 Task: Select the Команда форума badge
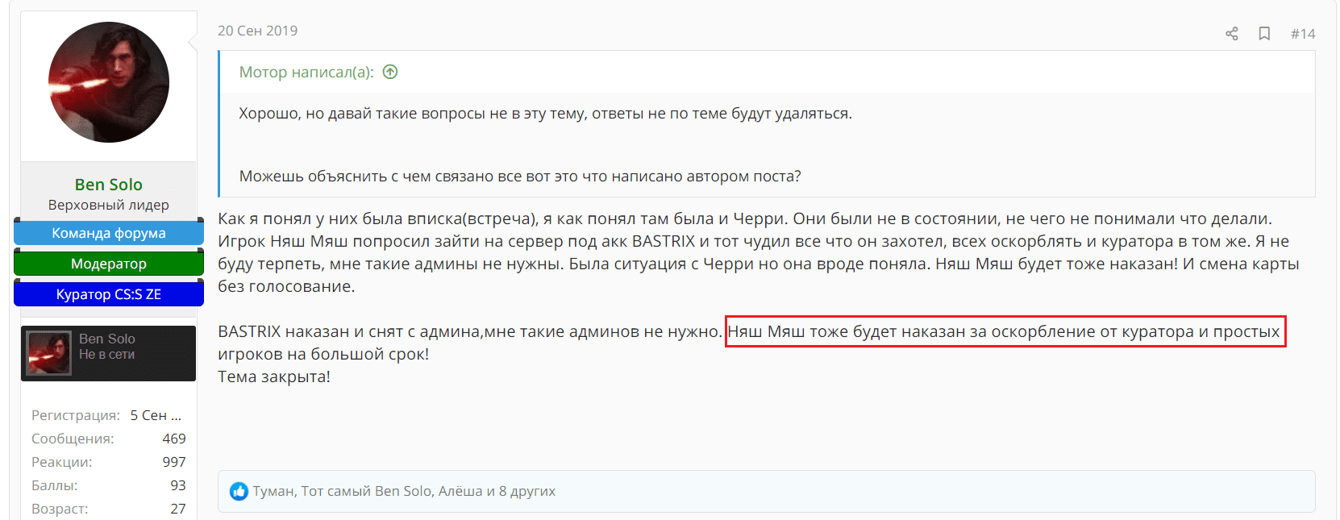(x=108, y=233)
